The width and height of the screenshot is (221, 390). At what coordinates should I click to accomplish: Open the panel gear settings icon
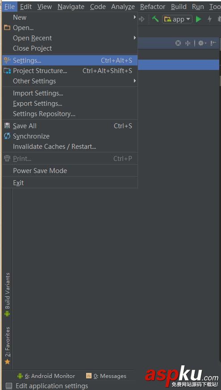tap(201, 43)
